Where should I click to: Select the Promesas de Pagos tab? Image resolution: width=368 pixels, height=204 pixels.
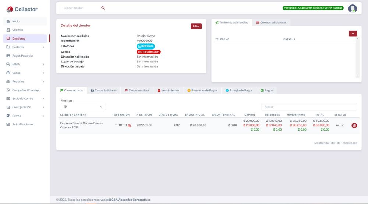pyautogui.click(x=202, y=90)
